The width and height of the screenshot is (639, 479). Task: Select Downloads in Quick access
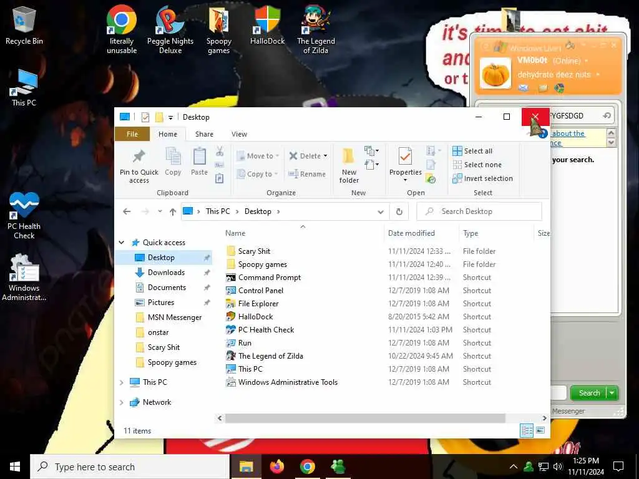coord(166,273)
